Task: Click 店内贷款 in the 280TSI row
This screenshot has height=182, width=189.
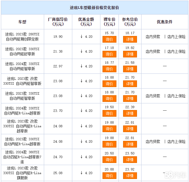Action: coord(153,37)
